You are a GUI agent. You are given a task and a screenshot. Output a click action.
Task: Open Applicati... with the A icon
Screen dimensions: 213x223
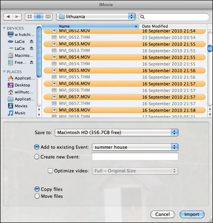click(21, 78)
